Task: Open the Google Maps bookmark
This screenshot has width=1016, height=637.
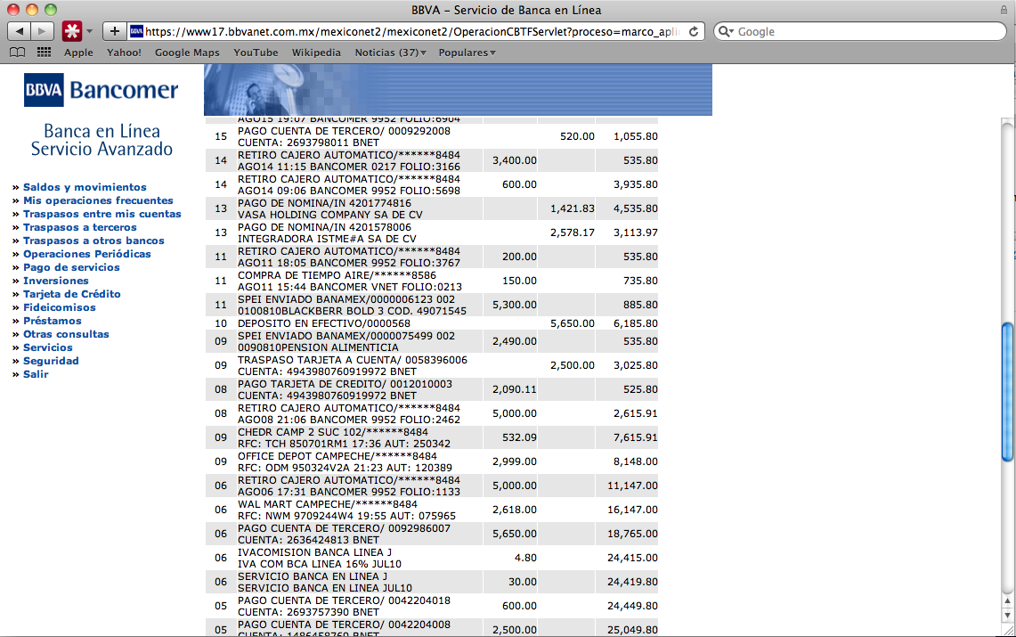Action: 187,53
